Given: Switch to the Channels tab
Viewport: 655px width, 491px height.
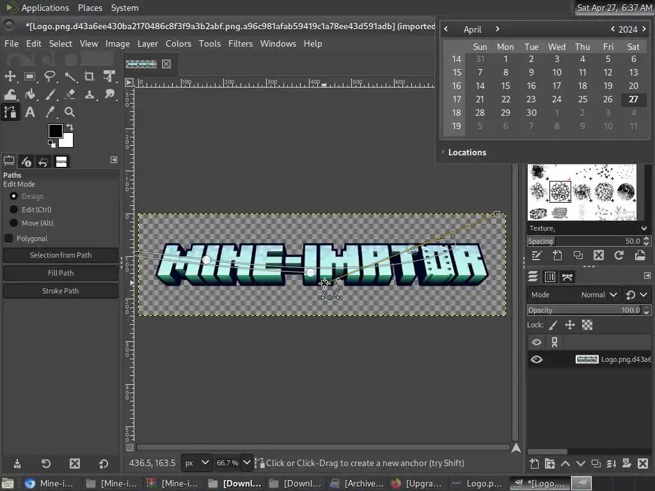Looking at the screenshot, I should [x=550, y=277].
